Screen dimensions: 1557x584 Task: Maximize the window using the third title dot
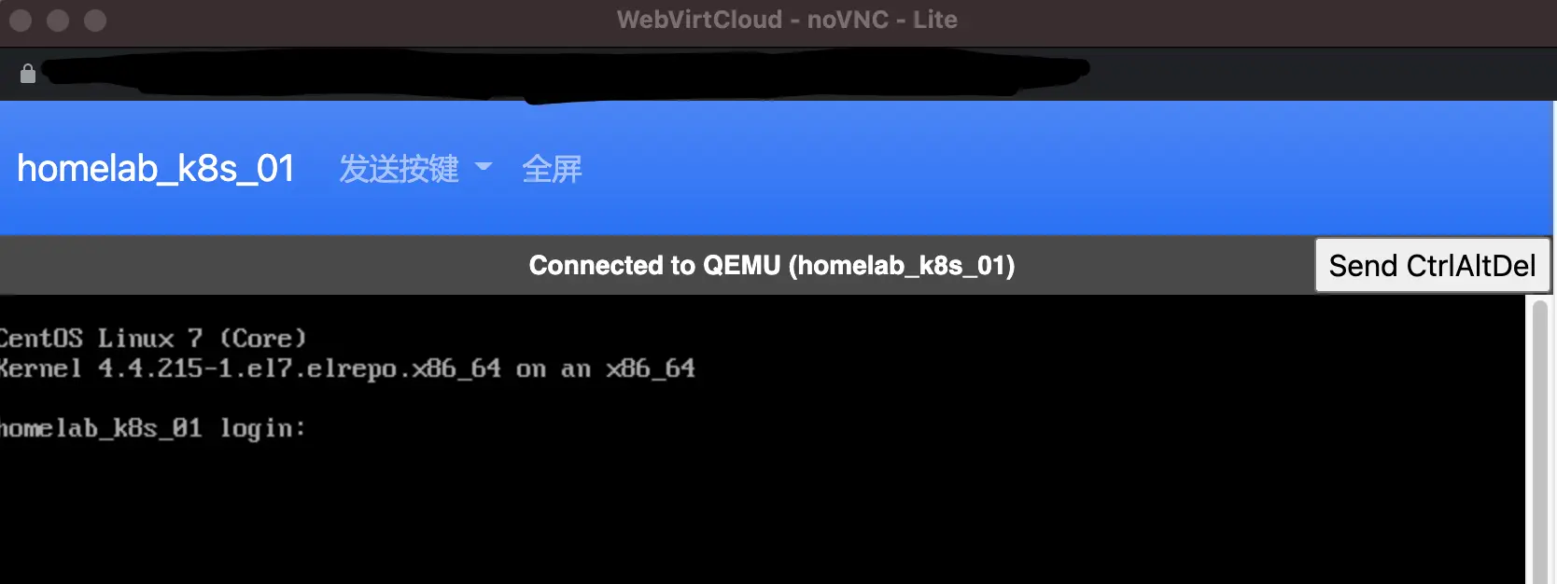95,20
